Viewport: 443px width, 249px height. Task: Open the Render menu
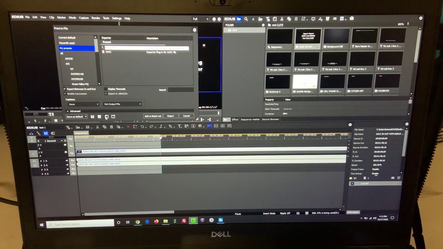[x=96, y=18]
